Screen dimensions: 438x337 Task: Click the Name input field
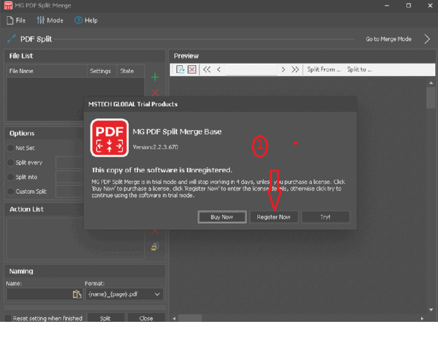pyautogui.click(x=39, y=294)
